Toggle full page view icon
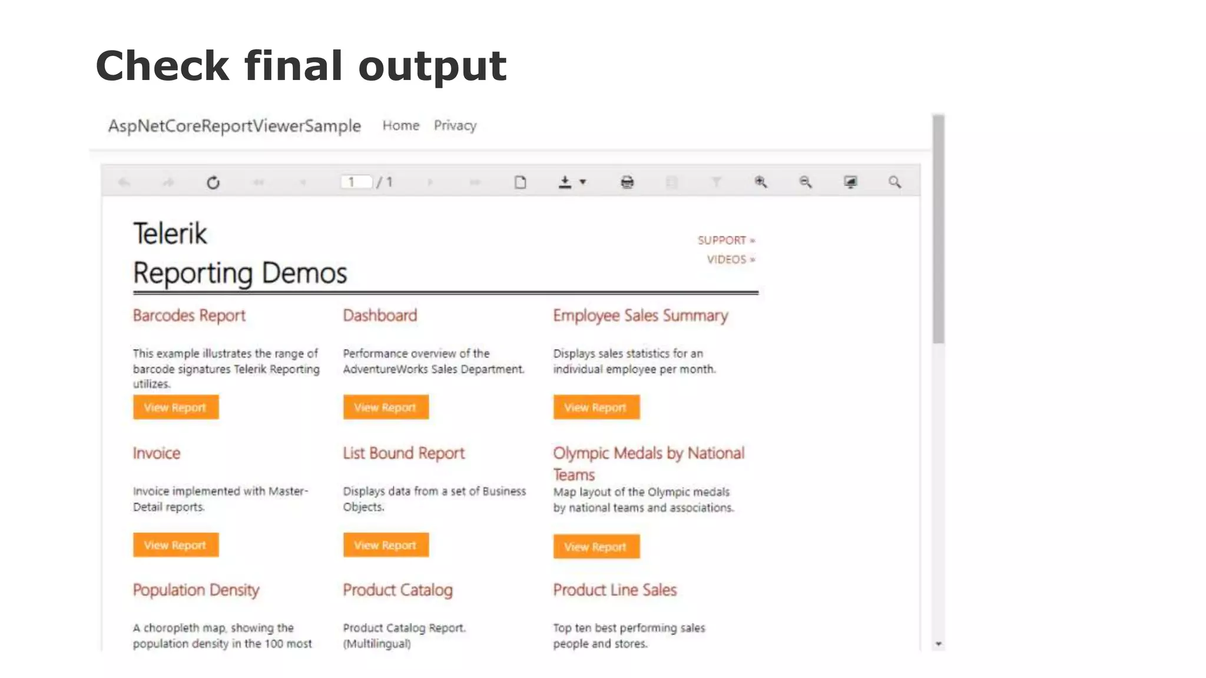 pyautogui.click(x=850, y=182)
